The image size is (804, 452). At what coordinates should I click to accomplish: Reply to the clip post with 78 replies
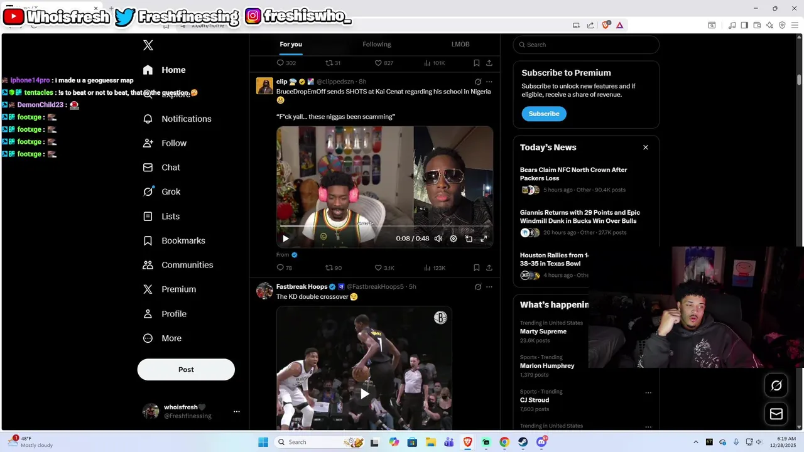(x=285, y=267)
